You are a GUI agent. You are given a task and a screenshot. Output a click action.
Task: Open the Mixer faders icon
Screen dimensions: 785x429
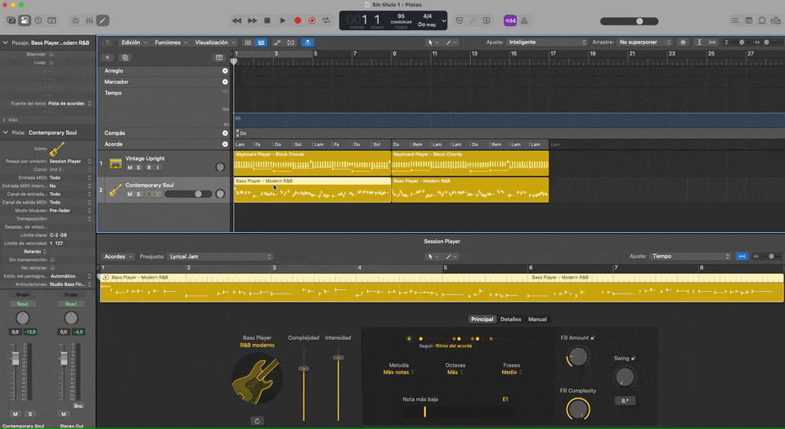coord(89,20)
